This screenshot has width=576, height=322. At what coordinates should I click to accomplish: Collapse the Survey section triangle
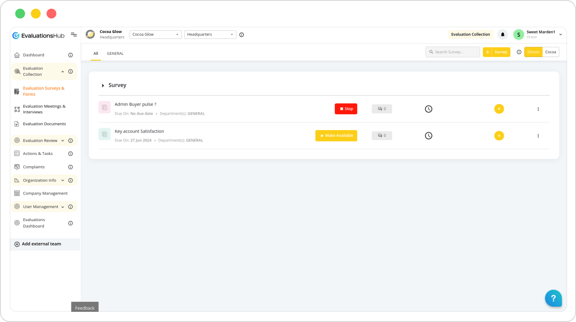[x=103, y=86]
